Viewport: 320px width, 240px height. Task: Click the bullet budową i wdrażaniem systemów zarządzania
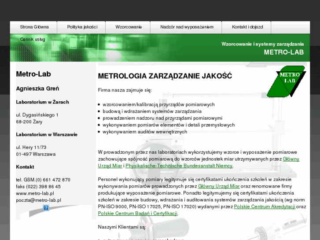152,111
